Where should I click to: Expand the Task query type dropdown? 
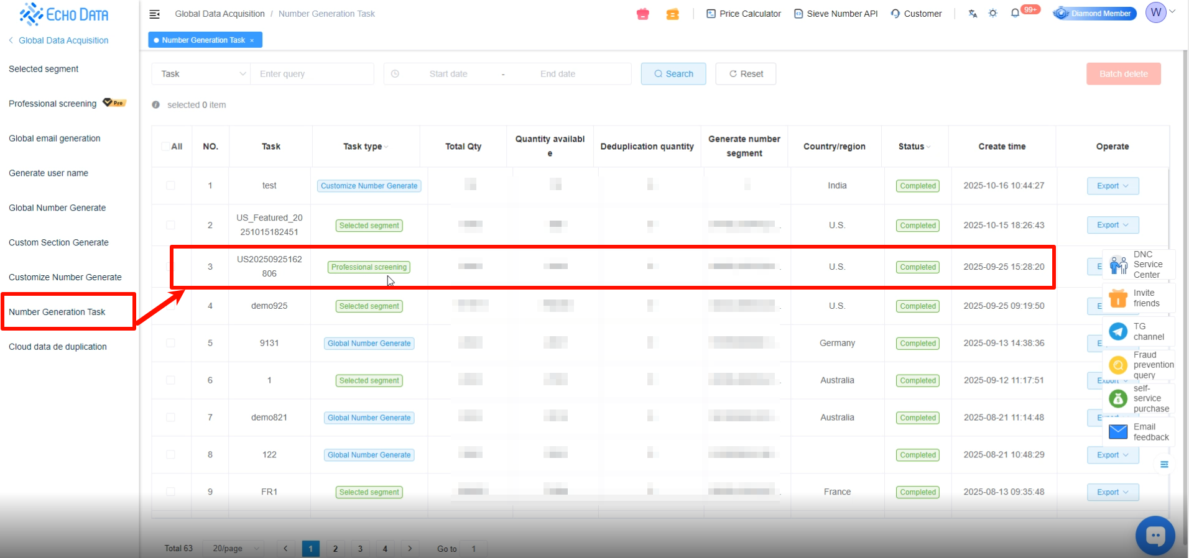(x=201, y=74)
